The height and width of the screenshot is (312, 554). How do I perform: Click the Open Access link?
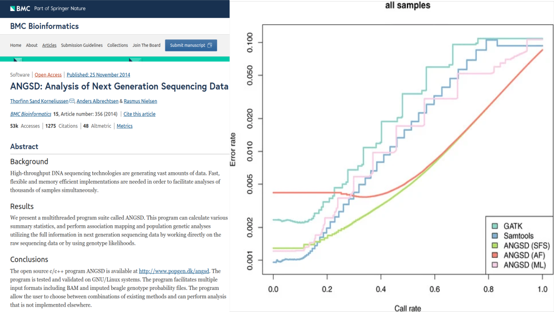[48, 75]
